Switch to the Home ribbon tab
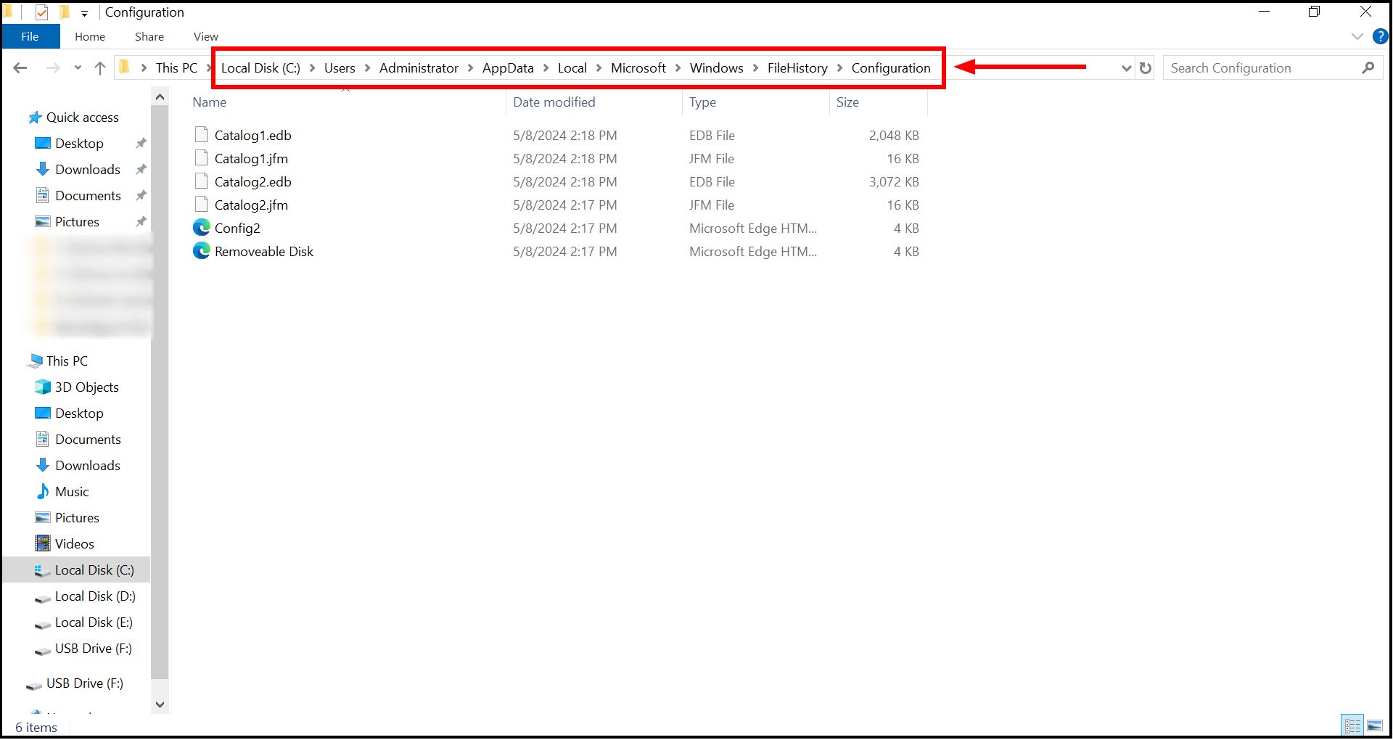This screenshot has height=740, width=1393. pos(90,36)
